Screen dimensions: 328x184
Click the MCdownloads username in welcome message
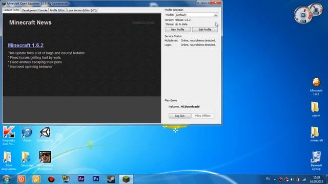190,107
